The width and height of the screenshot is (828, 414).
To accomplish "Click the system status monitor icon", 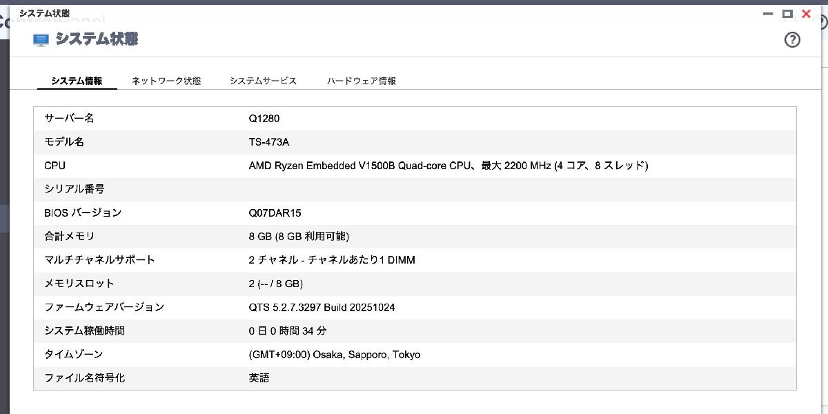I will 41,40.
